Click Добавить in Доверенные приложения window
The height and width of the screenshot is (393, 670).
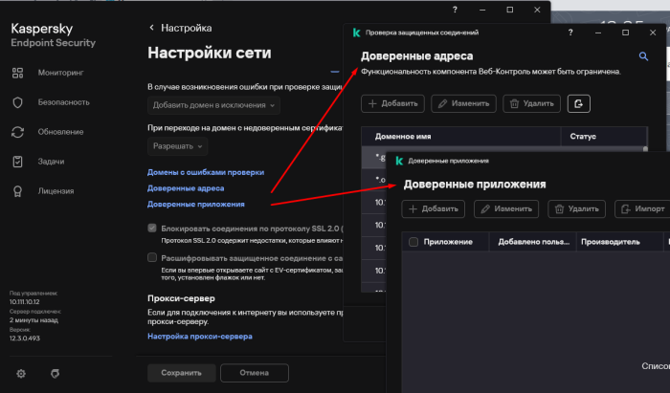coord(433,209)
